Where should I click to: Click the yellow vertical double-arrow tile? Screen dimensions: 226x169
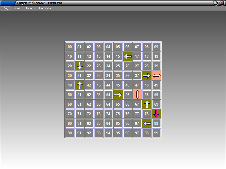(137, 95)
